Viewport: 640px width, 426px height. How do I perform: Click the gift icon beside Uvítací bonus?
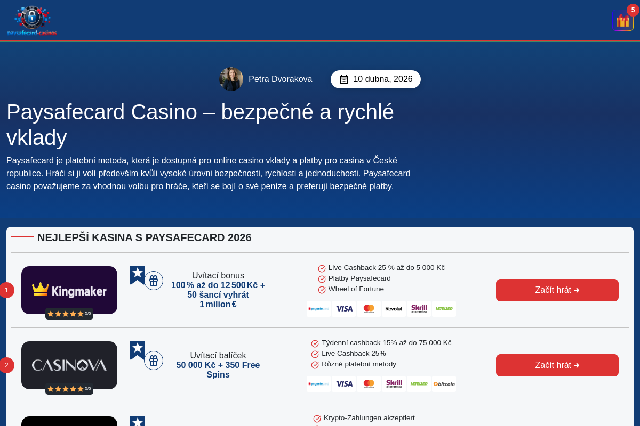click(x=154, y=281)
